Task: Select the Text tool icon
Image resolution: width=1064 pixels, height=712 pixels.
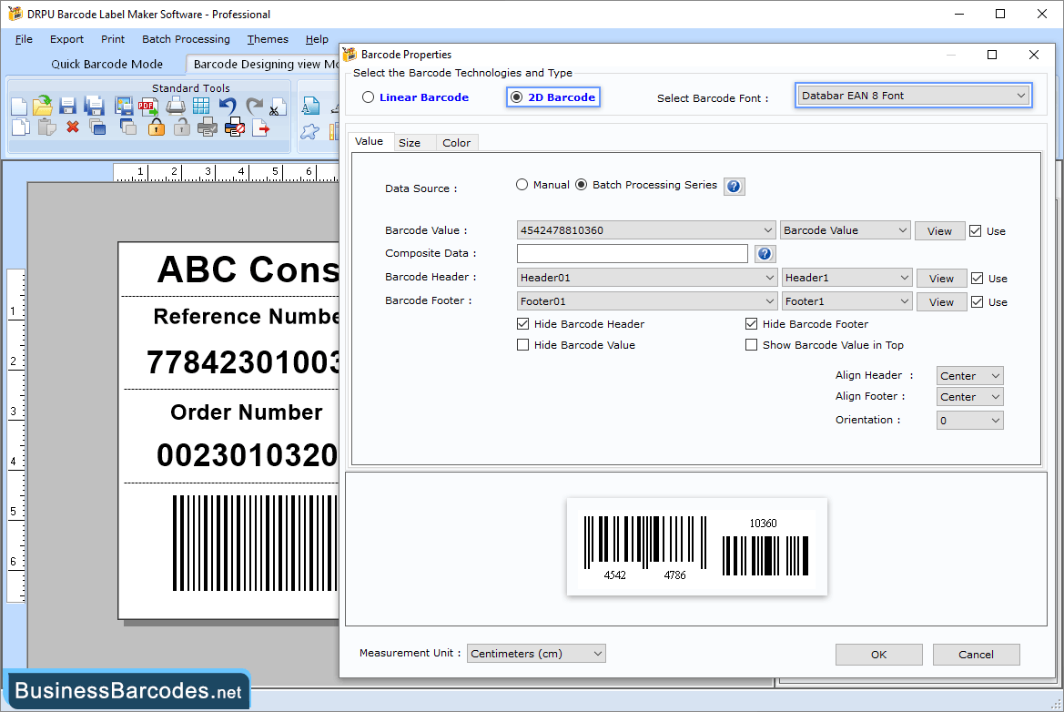Action: pyautogui.click(x=310, y=107)
